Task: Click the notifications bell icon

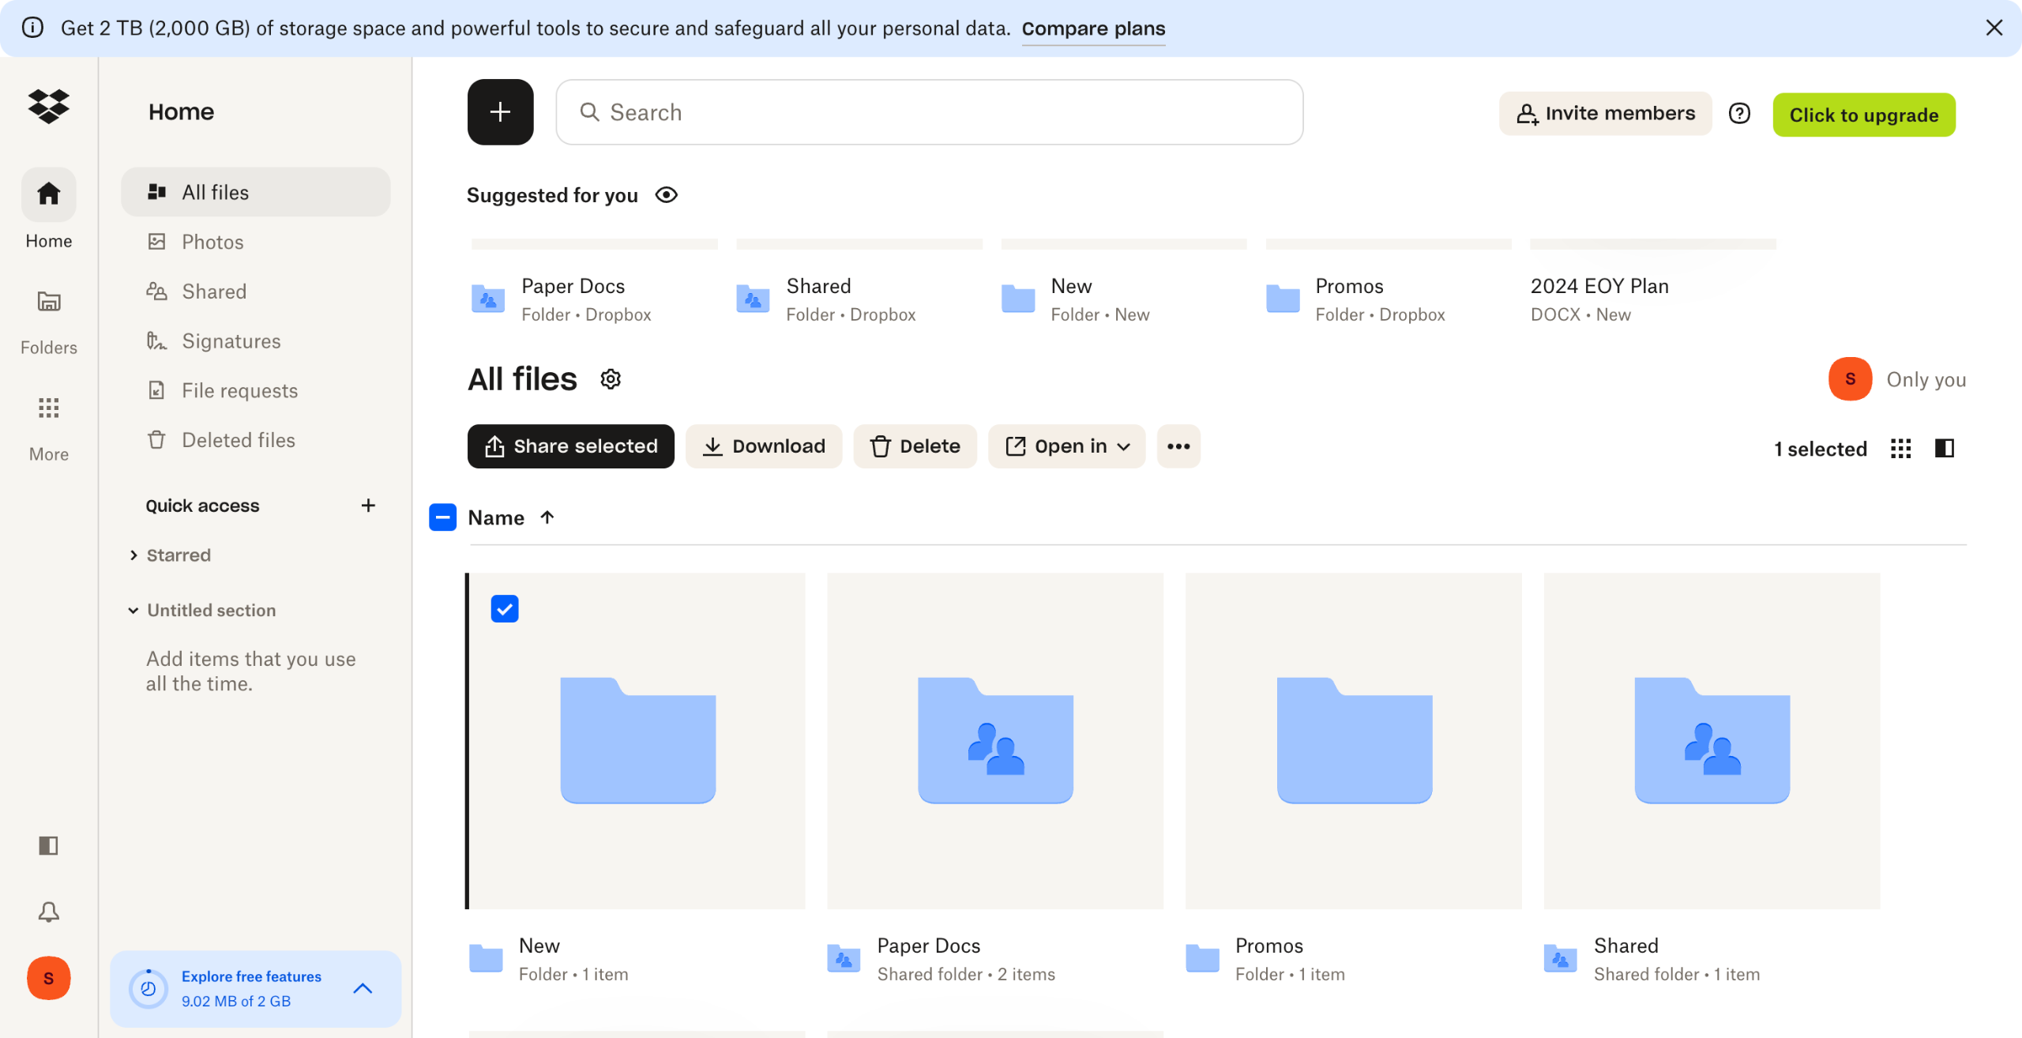Action: tap(48, 912)
